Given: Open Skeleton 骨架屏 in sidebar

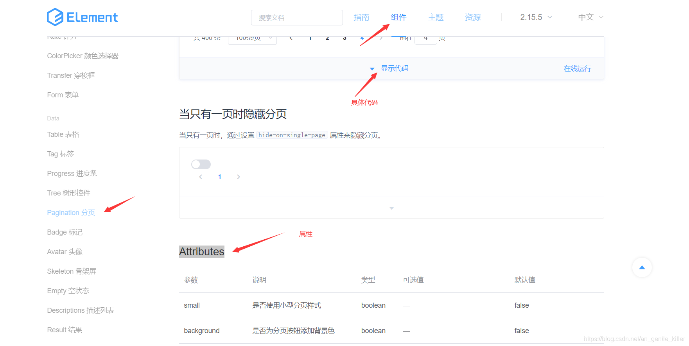Looking at the screenshot, I should click(72, 271).
